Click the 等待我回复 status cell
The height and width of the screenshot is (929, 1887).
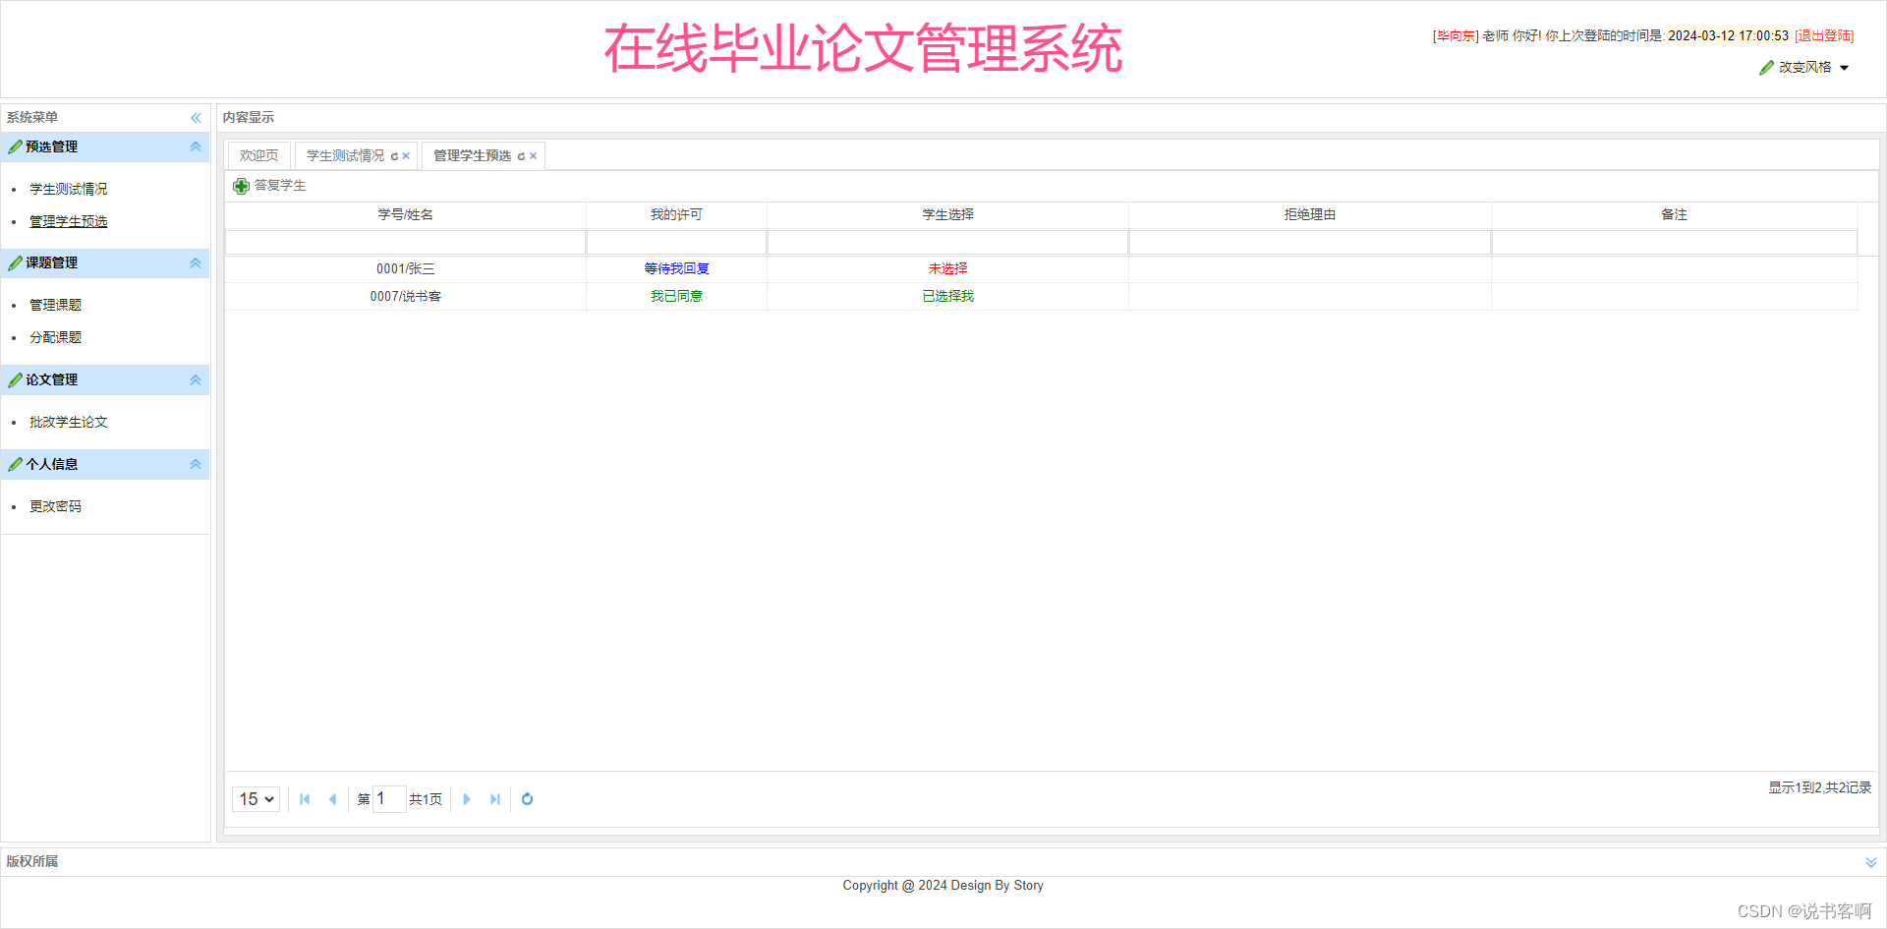pyautogui.click(x=676, y=268)
